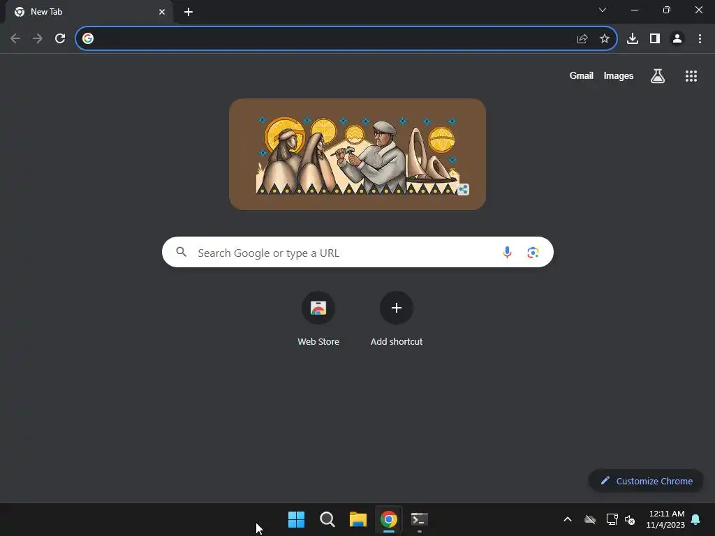
Task: Open a new tab with the plus button
Action: coord(189,12)
